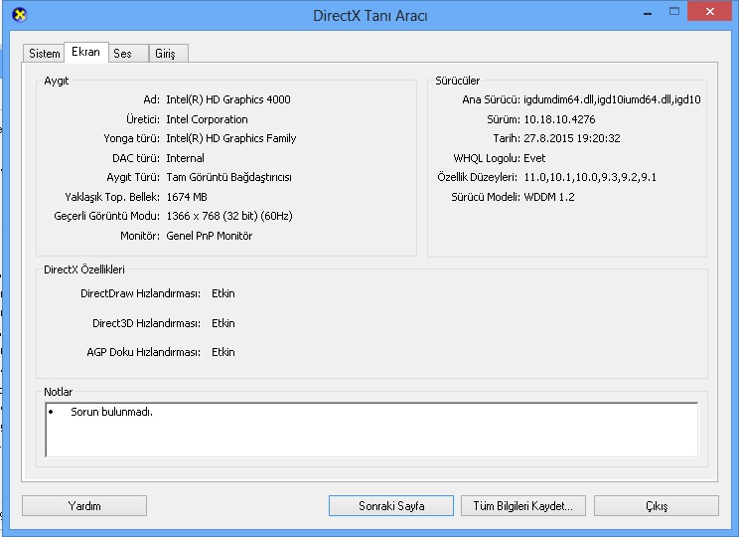
Task: Click the '1674 MB' memory value
Action: pyautogui.click(x=187, y=197)
